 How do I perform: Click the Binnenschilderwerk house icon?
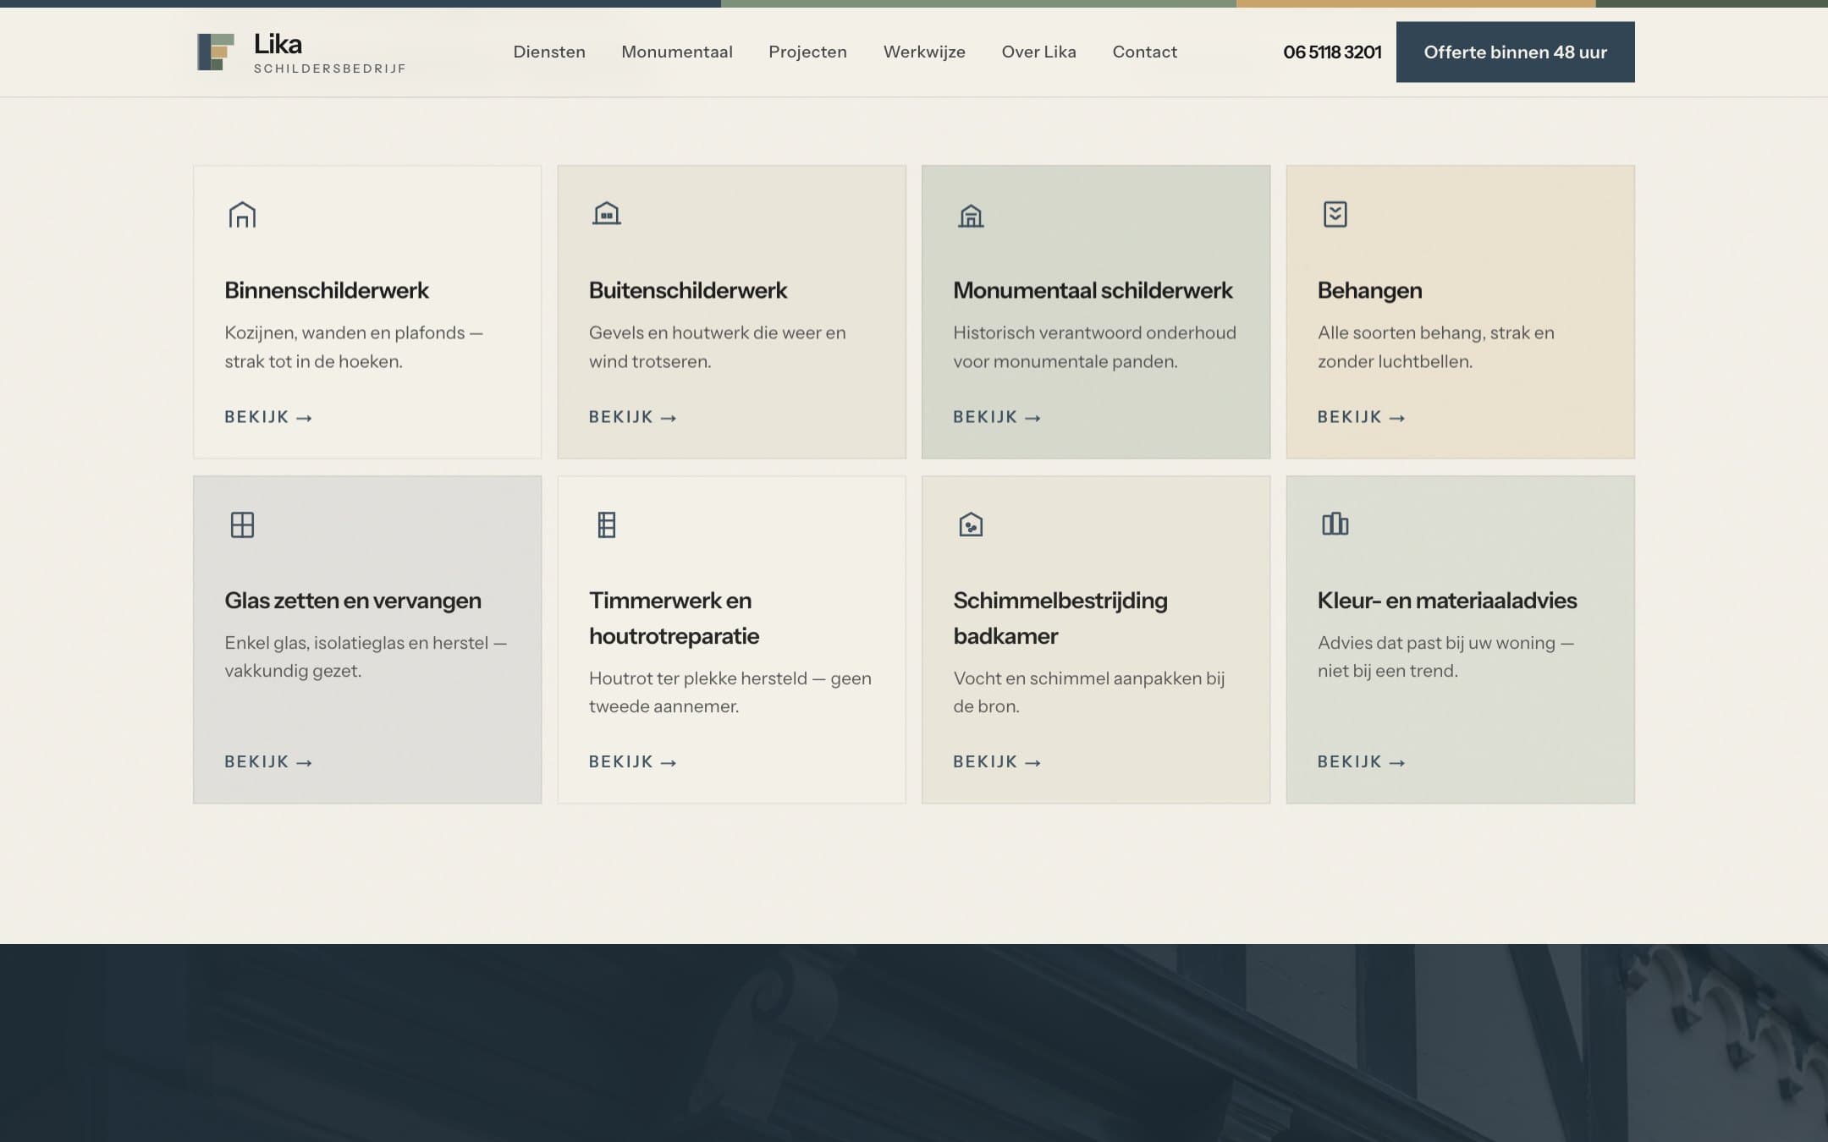point(242,214)
